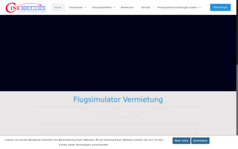This screenshot has width=238, height=149.
Task: Open Privatsphäre-Einstellungen ändern menu item
Action: (x=177, y=8)
